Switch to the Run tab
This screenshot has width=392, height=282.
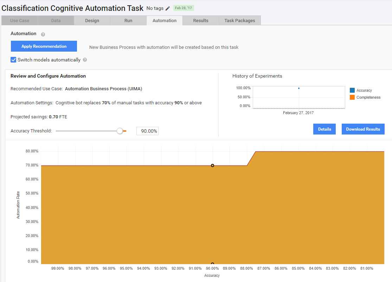click(x=128, y=20)
